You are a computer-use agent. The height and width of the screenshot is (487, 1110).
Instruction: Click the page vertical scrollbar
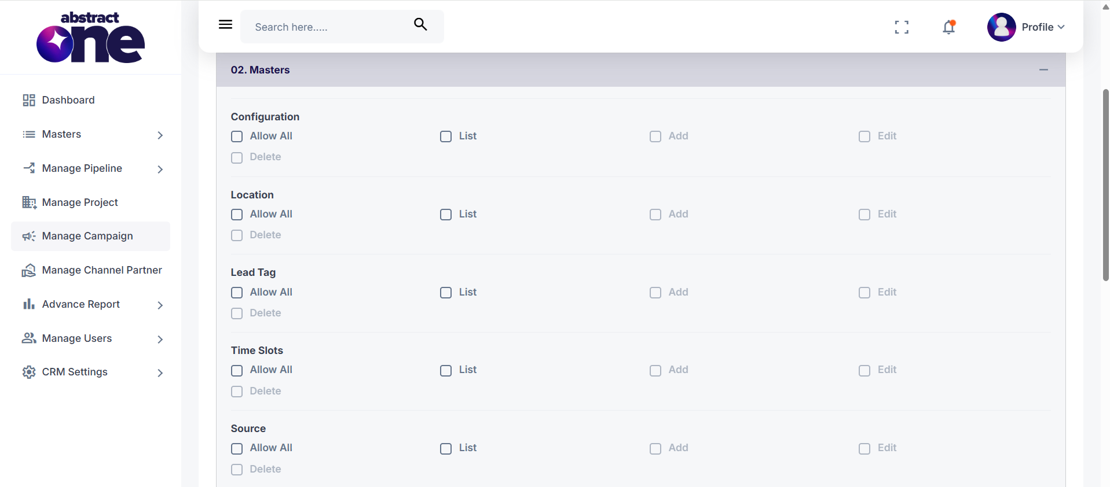[x=1105, y=185]
